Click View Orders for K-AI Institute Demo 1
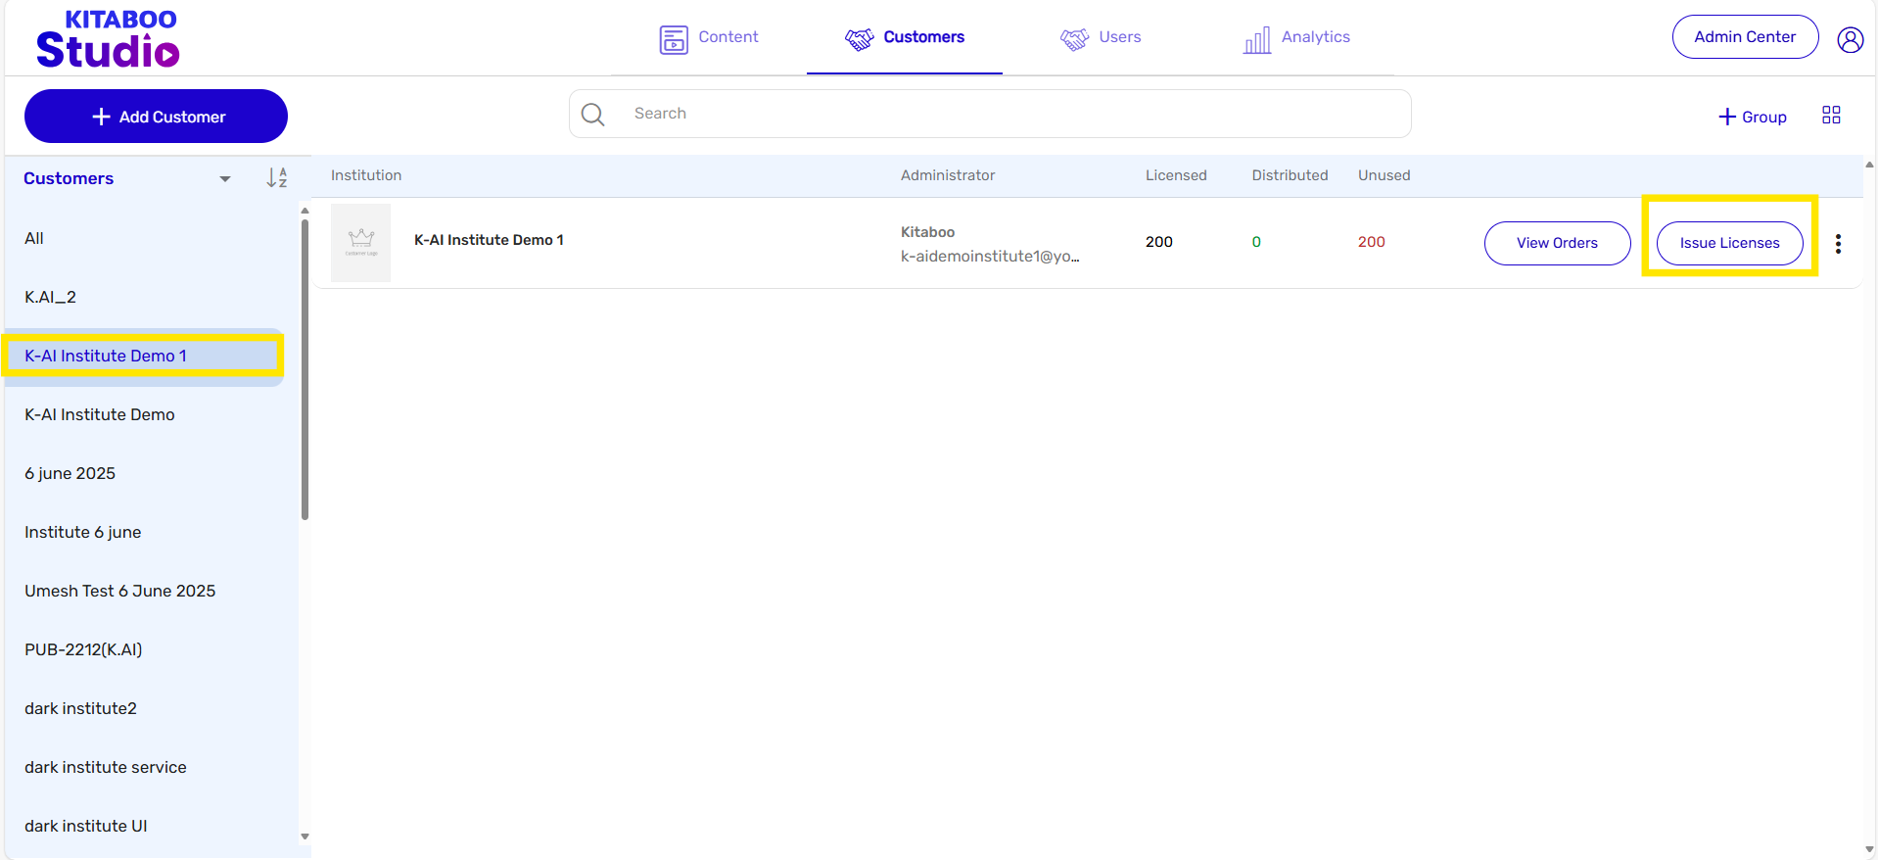Viewport: 1878px width, 860px height. (x=1557, y=243)
